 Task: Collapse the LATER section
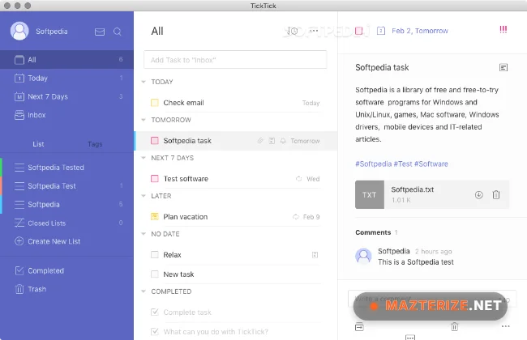[144, 196]
